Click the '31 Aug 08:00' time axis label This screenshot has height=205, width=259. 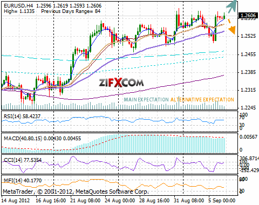coord(189,201)
